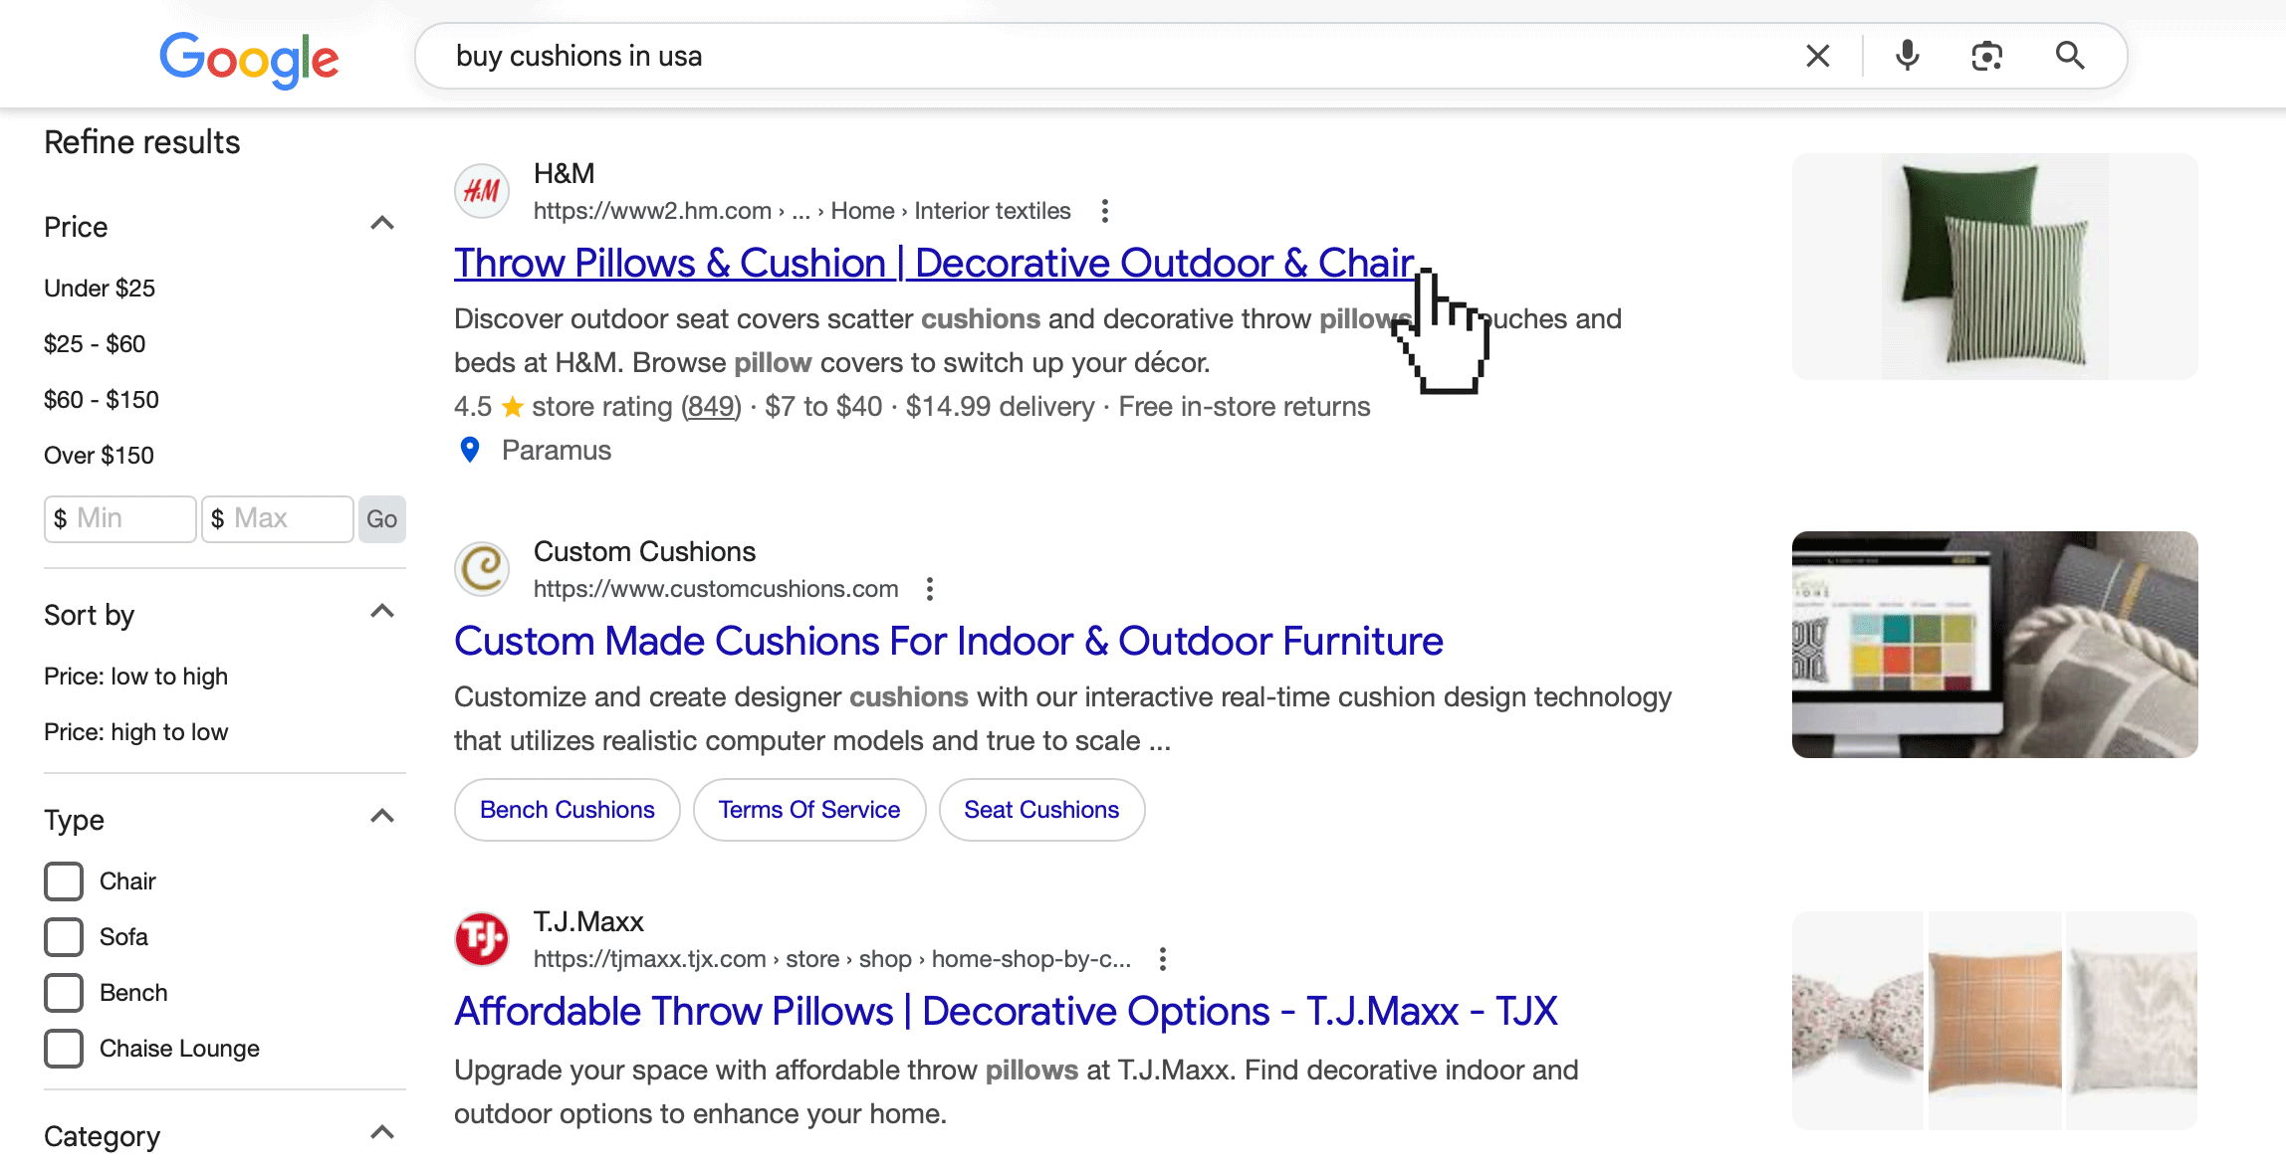This screenshot has height=1170, width=2286.
Task: Click the Custom Cushions favicon
Action: (481, 568)
